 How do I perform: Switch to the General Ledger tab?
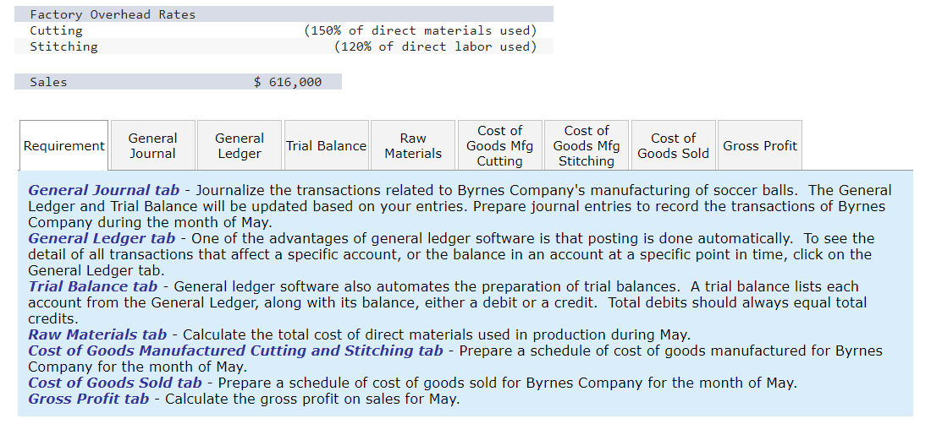click(x=240, y=145)
